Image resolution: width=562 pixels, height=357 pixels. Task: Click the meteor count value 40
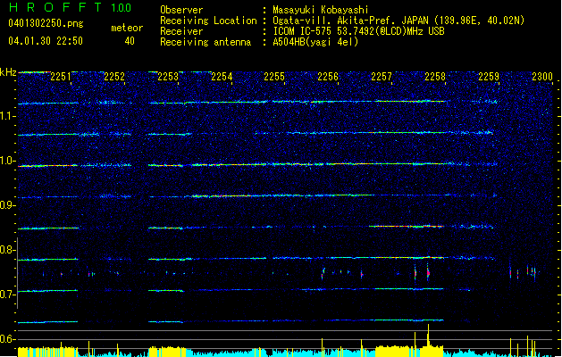pos(130,41)
